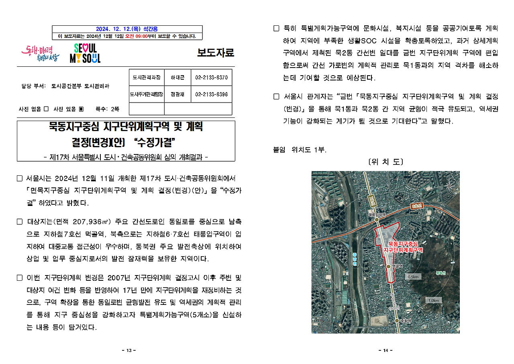This screenshot has height=364, width=514.
Task: Click bullet box before 특히 특별계획가능구역에
Action: coord(276,29)
